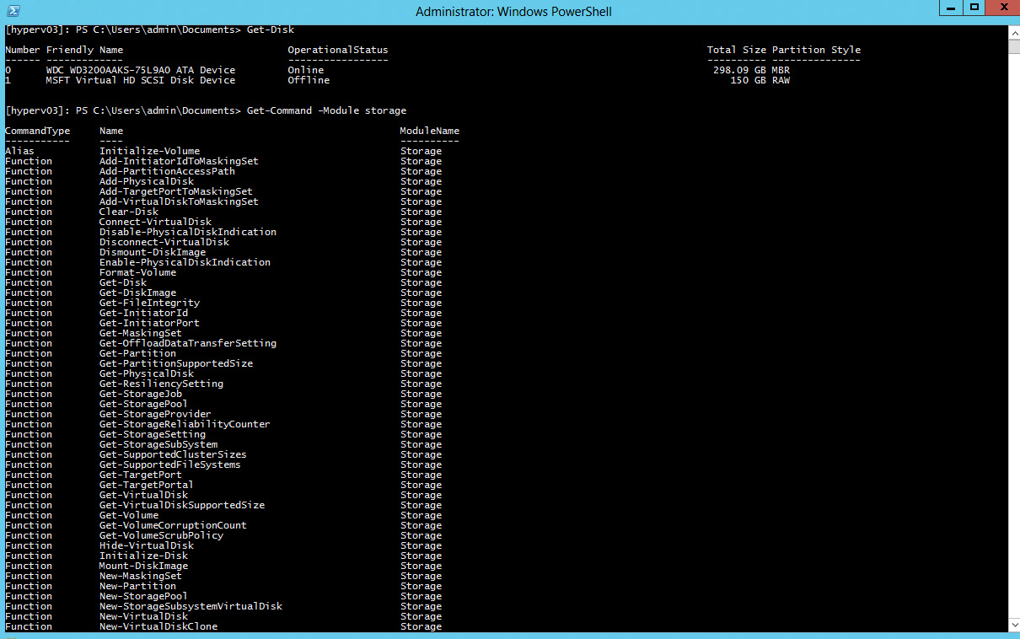This screenshot has height=639, width=1020.
Task: Minimize the PowerShell window
Action: (952, 8)
